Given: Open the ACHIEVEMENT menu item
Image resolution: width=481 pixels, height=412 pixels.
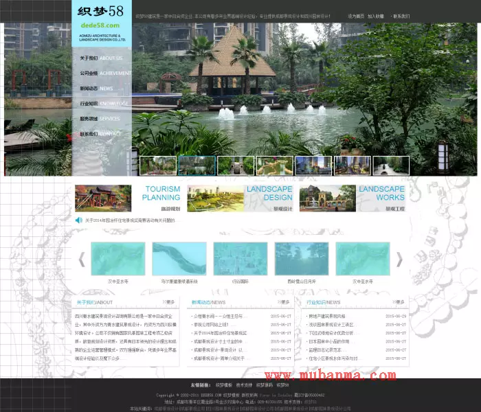Looking at the screenshot, I should [101, 73].
